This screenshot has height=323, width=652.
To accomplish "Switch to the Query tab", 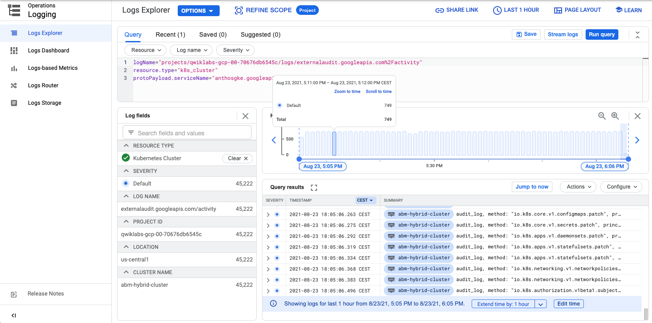I will [133, 34].
